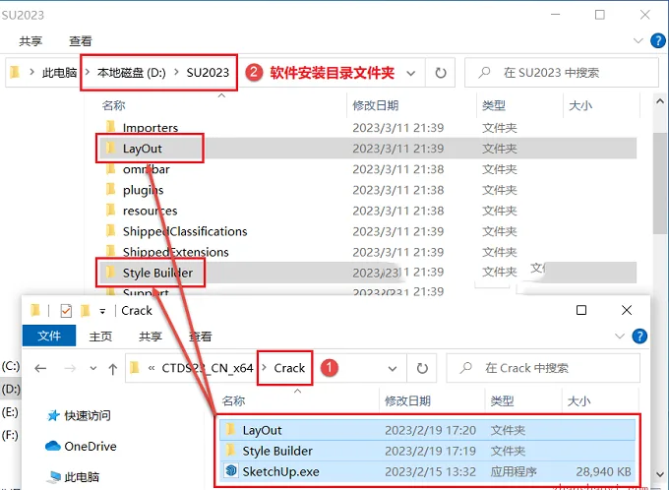669x490 pixels.
Task: Click 本地磁盘 (D:) in the address bar
Action: 132,73
